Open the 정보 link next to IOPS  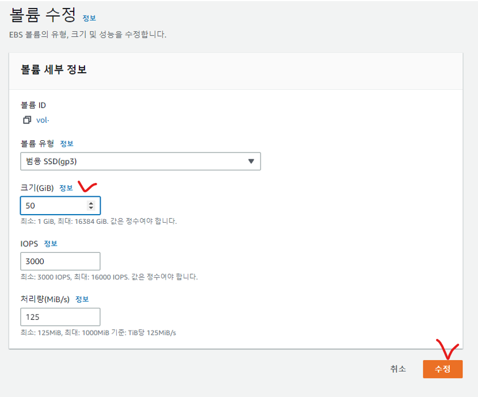pyautogui.click(x=51, y=243)
